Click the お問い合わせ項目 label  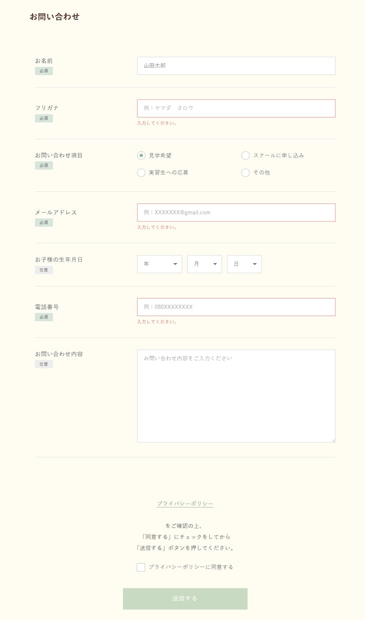[x=59, y=155]
